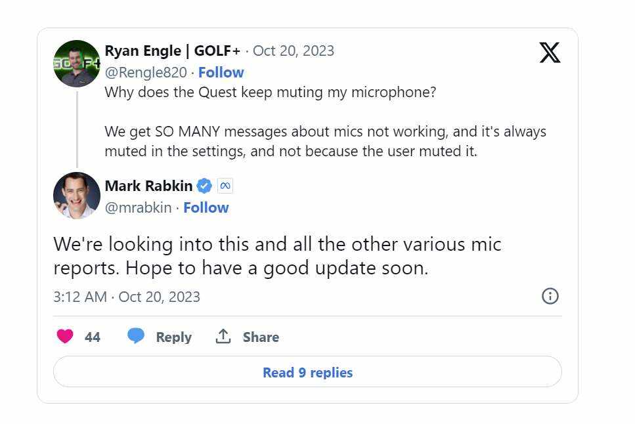635x424 pixels.
Task: Open the Oct 20, 2023 date beside Ryan's name
Action: 294,51
